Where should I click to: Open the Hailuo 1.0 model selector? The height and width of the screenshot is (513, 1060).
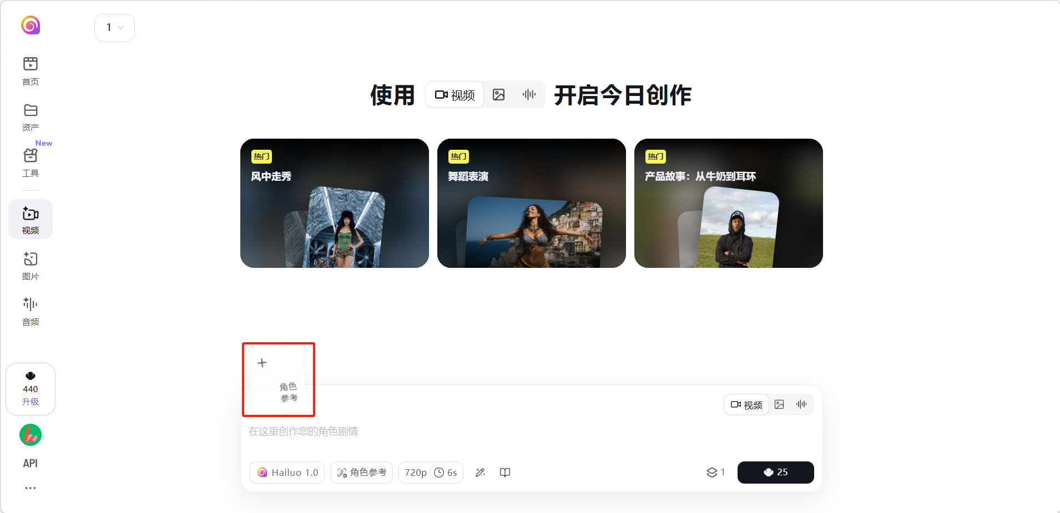coord(287,473)
